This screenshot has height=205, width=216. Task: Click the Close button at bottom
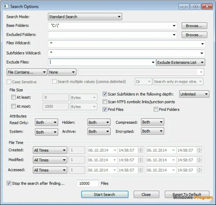(146, 195)
